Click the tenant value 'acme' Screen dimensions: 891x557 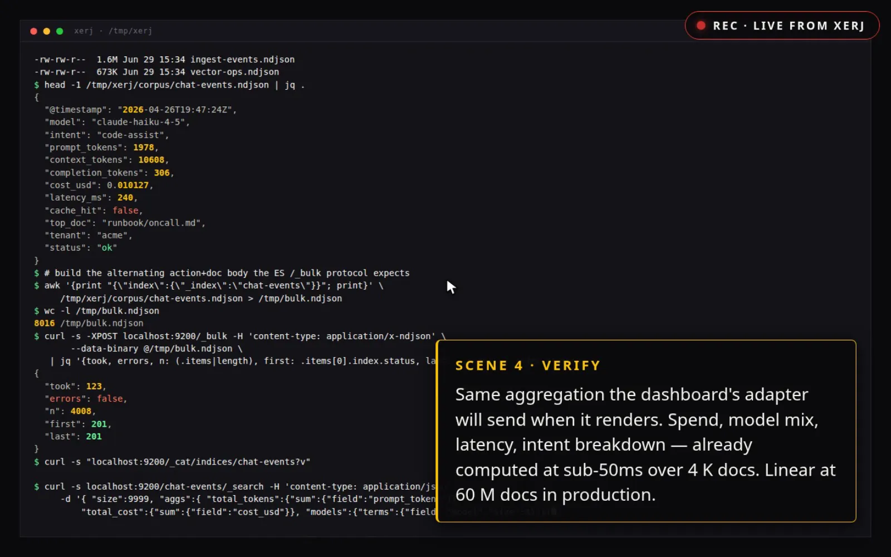click(x=112, y=236)
